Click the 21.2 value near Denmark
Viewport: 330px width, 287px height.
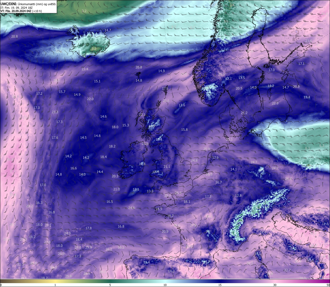pyautogui.click(x=244, y=113)
